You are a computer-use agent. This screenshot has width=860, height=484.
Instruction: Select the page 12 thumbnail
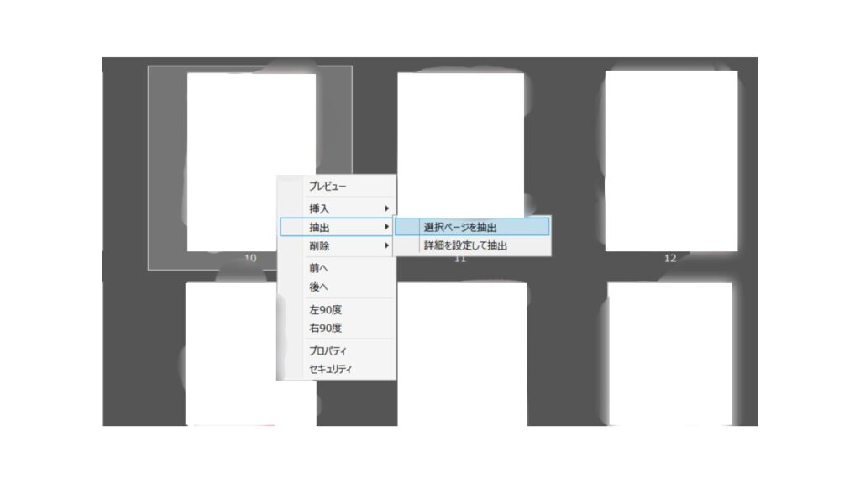tap(671, 161)
